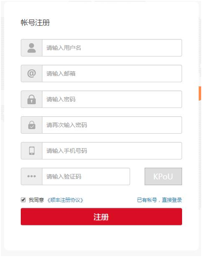
Task: Click the @ icon beside email field
Action: pos(32,73)
